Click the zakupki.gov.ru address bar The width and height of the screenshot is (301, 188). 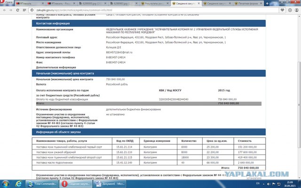(x=154, y=10)
